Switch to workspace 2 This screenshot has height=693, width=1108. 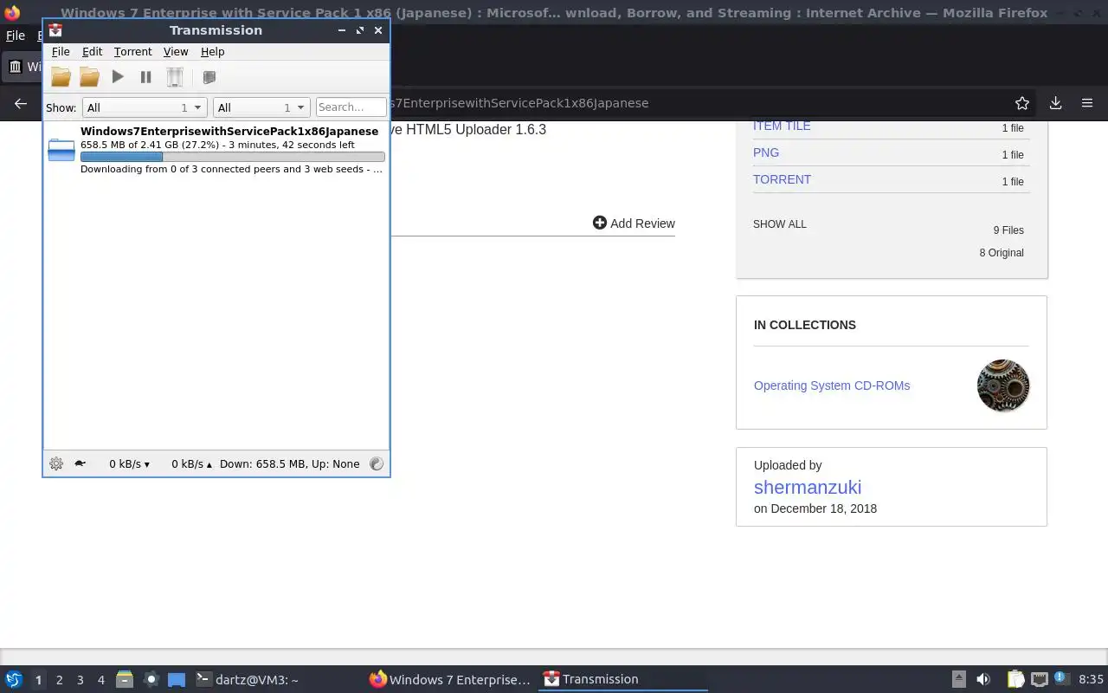59,680
